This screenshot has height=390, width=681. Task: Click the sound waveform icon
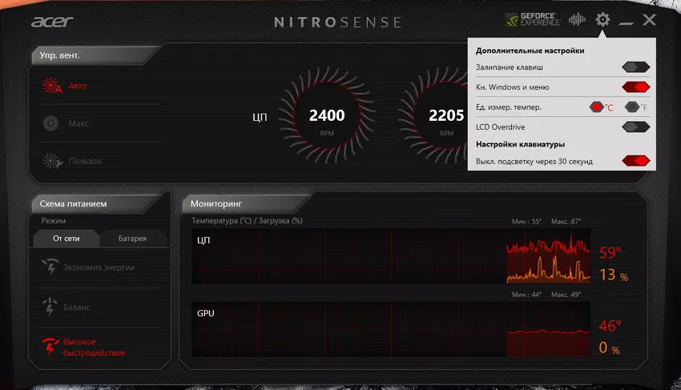pyautogui.click(x=577, y=20)
